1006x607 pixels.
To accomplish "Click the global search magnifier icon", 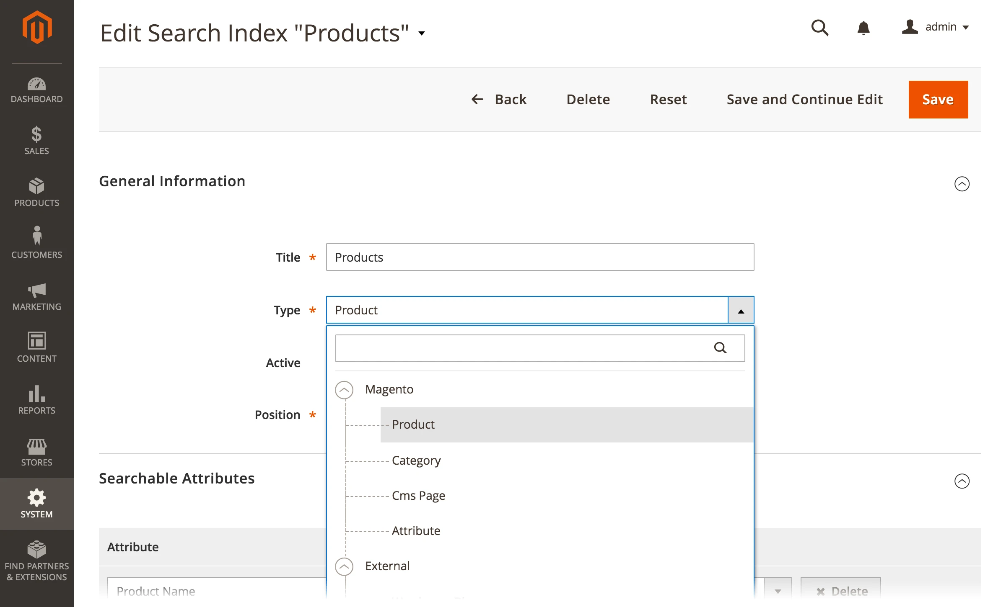I will [x=819, y=28].
